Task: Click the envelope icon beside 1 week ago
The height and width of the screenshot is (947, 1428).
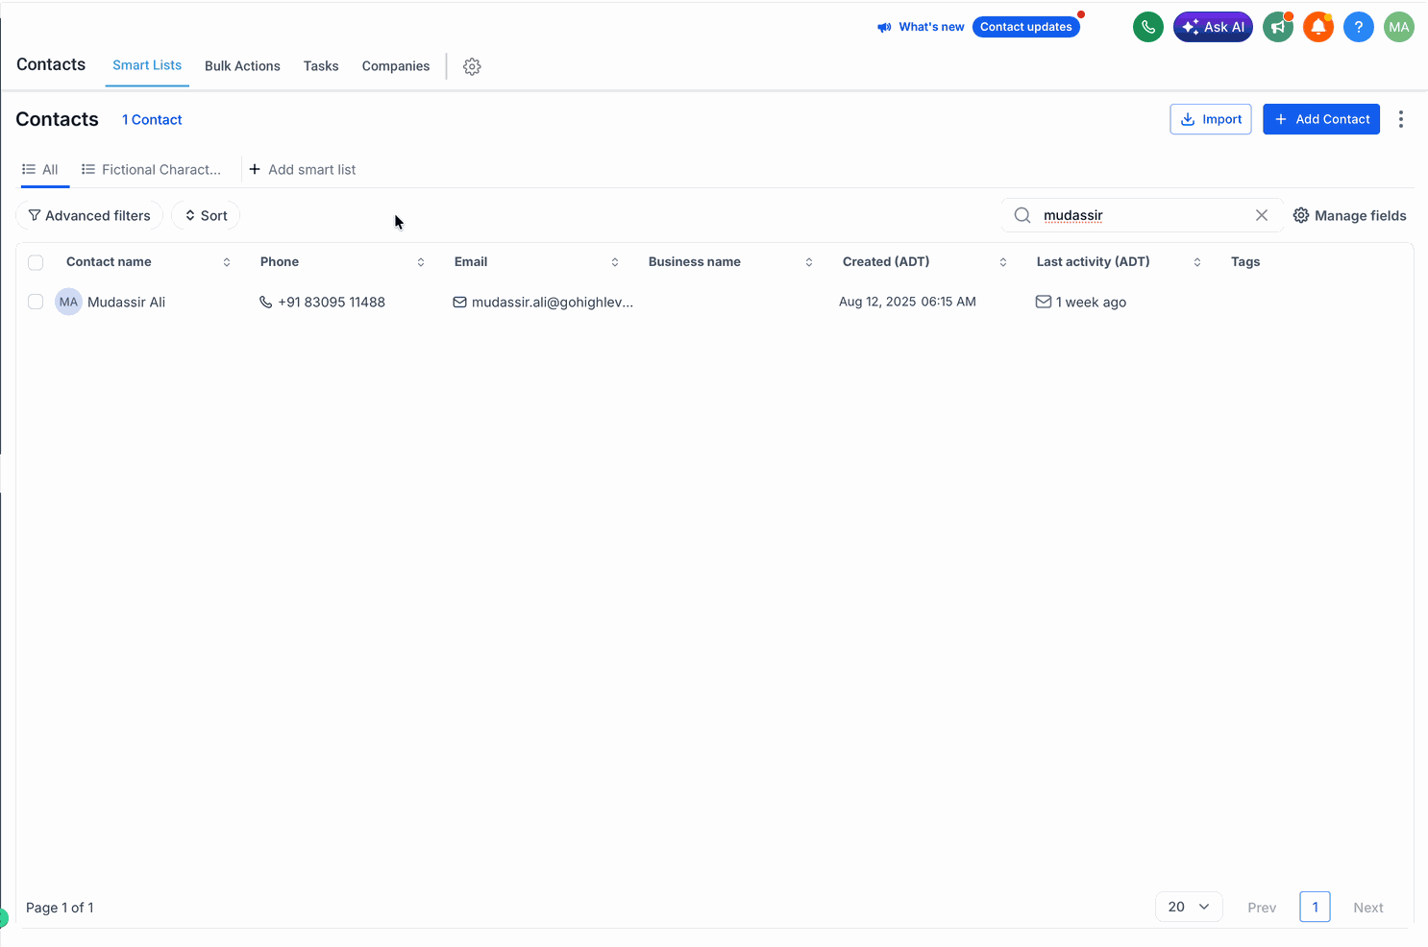Action: 1044,302
